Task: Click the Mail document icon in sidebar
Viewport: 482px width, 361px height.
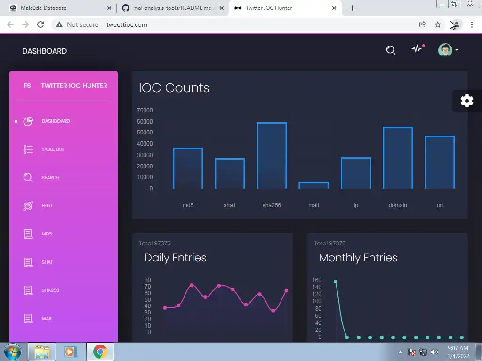Action: (x=28, y=319)
